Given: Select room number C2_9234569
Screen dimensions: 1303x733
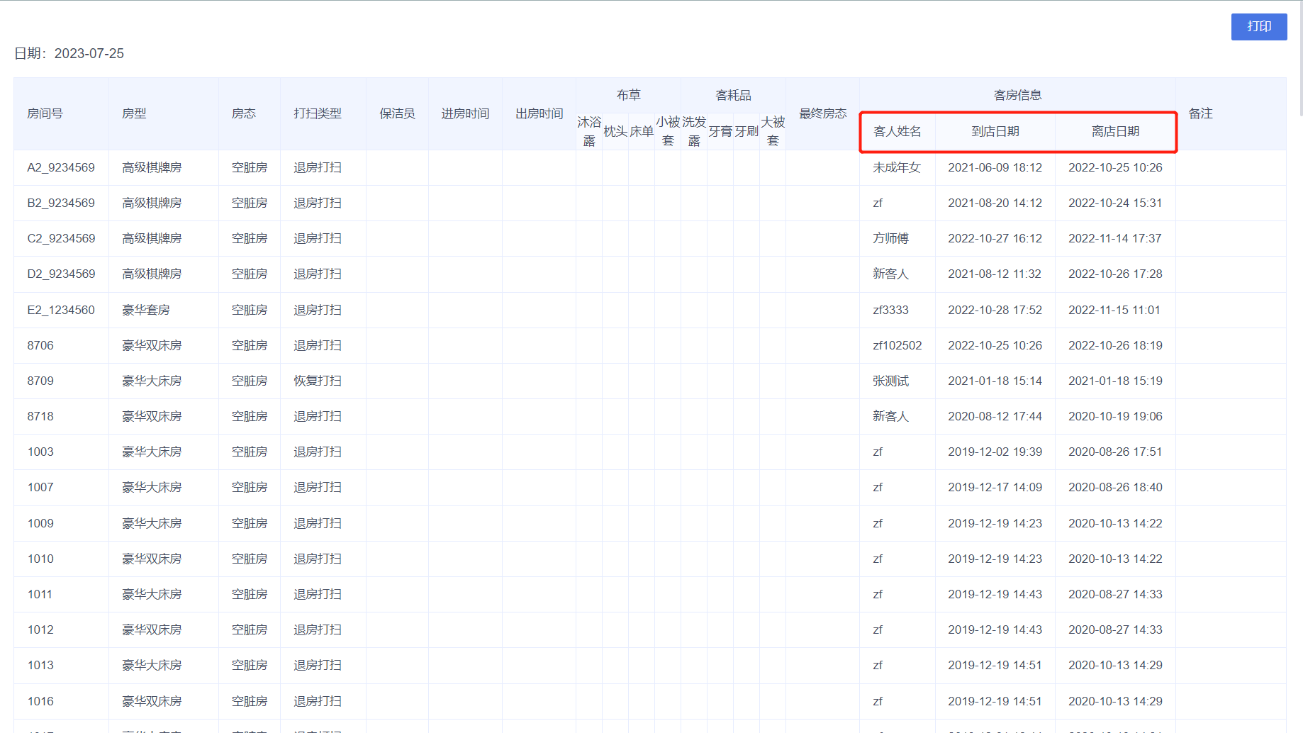Looking at the screenshot, I should pyautogui.click(x=61, y=238).
